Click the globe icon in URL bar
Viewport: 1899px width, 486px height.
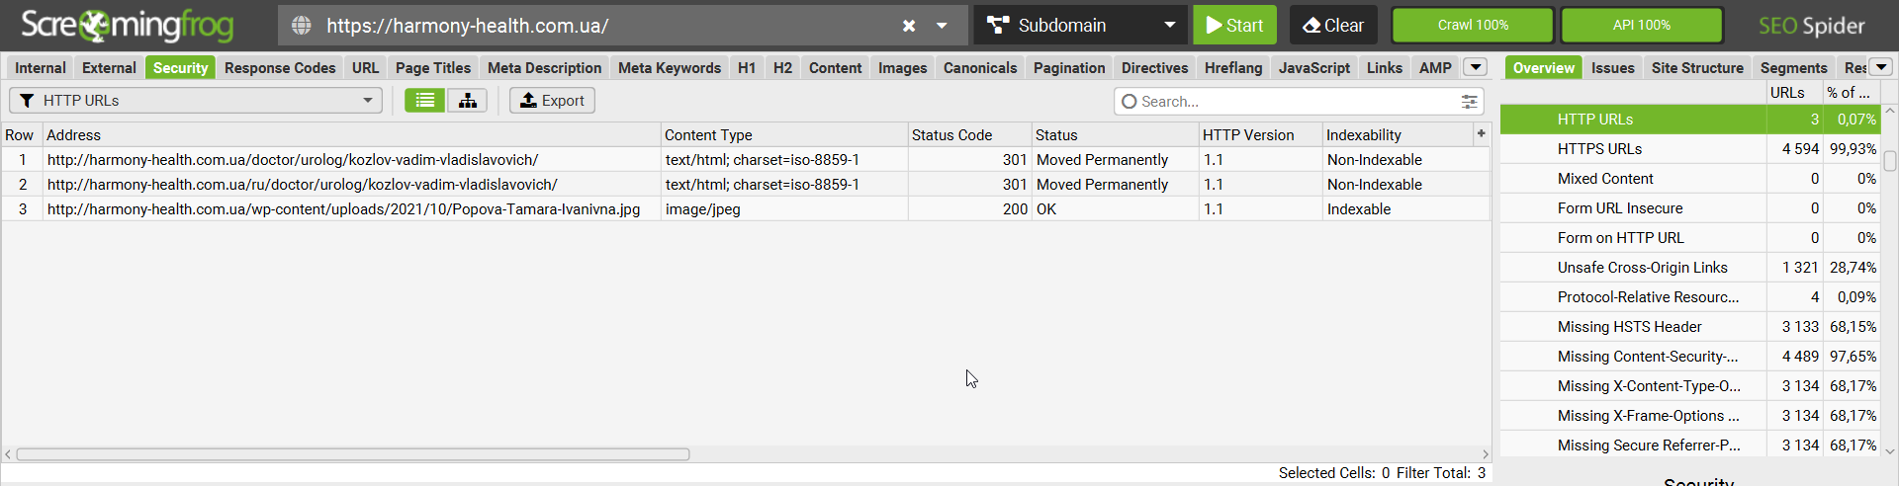pos(302,26)
